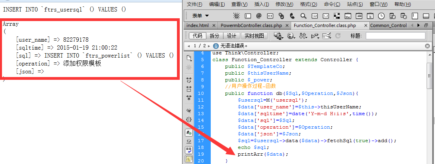Insert a Range field (1...2 icon)
The image size is (435, 164).
click(x=326, y=16)
